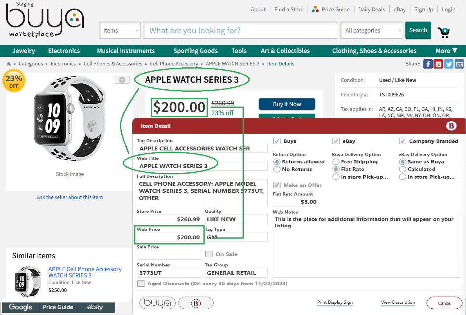Click the Buy it Now button
The width and height of the screenshot is (466, 315).
pyautogui.click(x=287, y=104)
